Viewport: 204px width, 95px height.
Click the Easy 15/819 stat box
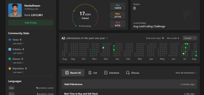(x=118, y=7)
